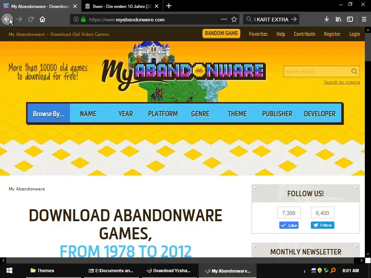This screenshot has width=371, height=278.
Task: Browse games by YEAR
Action: point(126,114)
